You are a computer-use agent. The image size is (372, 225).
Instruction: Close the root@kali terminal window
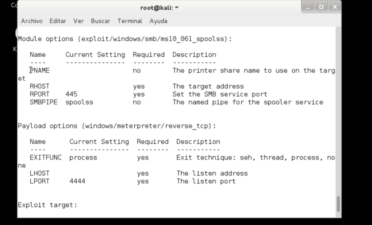click(334, 7)
